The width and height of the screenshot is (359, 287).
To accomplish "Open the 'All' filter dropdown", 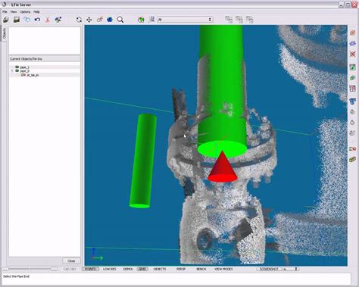I will coord(185,20).
